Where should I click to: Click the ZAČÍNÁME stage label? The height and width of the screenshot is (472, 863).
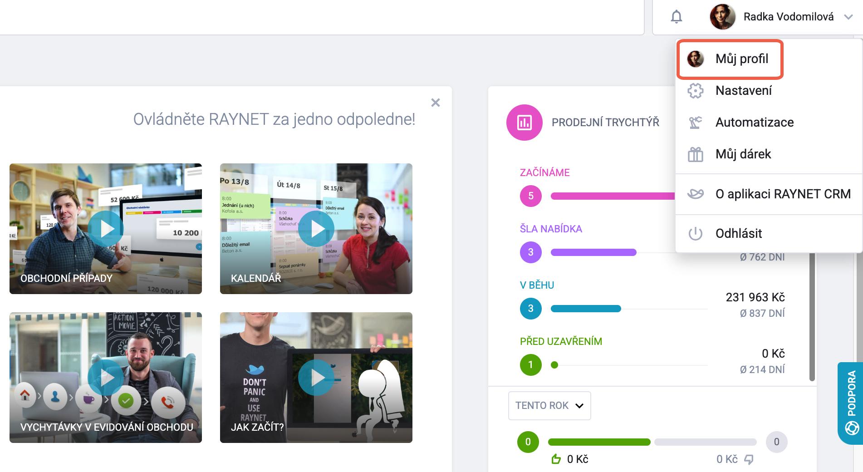[544, 172]
